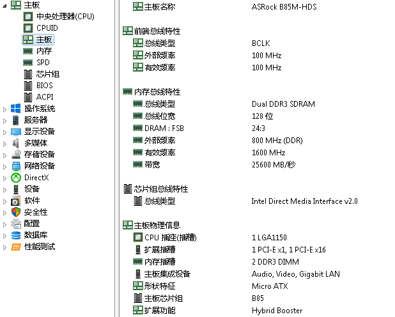This screenshot has height=317, width=395.
Task: Click the 中央处理器(CPU) chip icon
Action: click(28, 17)
